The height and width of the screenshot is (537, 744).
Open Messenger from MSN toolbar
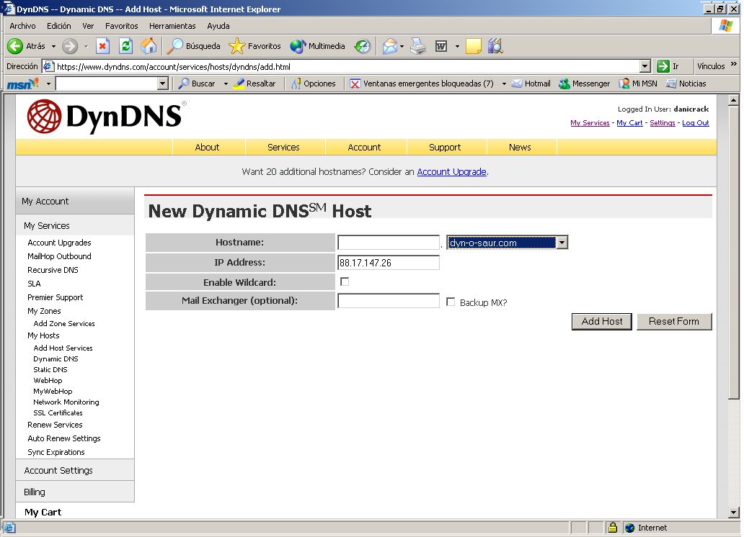[x=585, y=84]
